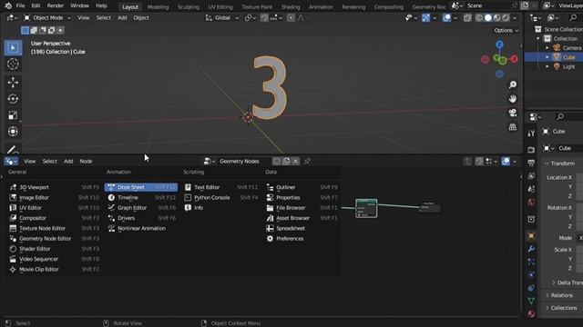
Task: Choose Text Editor under Scripting
Action: (222, 187)
